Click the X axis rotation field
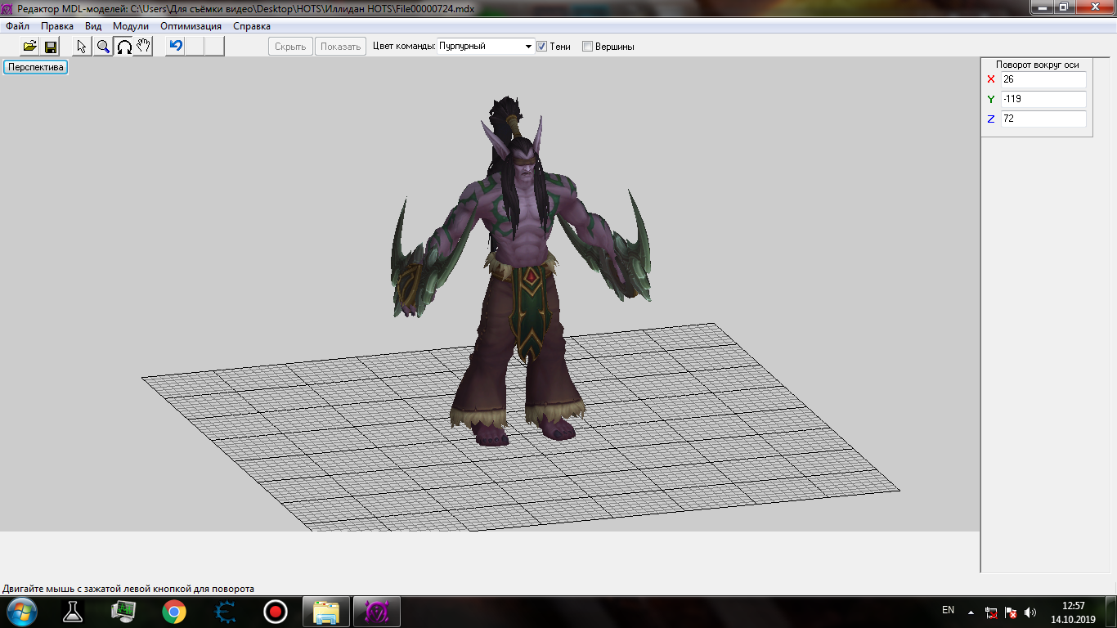The height and width of the screenshot is (628, 1117). (1043, 79)
